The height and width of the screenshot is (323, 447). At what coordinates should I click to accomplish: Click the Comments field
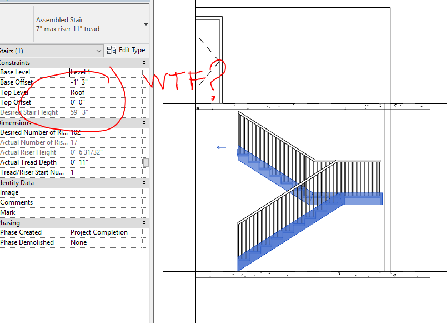pyautogui.click(x=106, y=202)
